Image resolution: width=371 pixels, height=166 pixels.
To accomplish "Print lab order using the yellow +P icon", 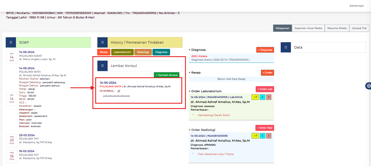I will [x=255, y=97].
